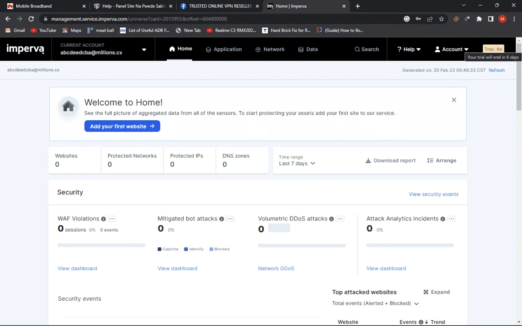
Task: Click the share page icon in address bar
Action: pos(430,19)
